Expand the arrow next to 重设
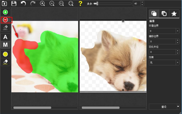Screen dimensions: 182x114 [178, 106]
